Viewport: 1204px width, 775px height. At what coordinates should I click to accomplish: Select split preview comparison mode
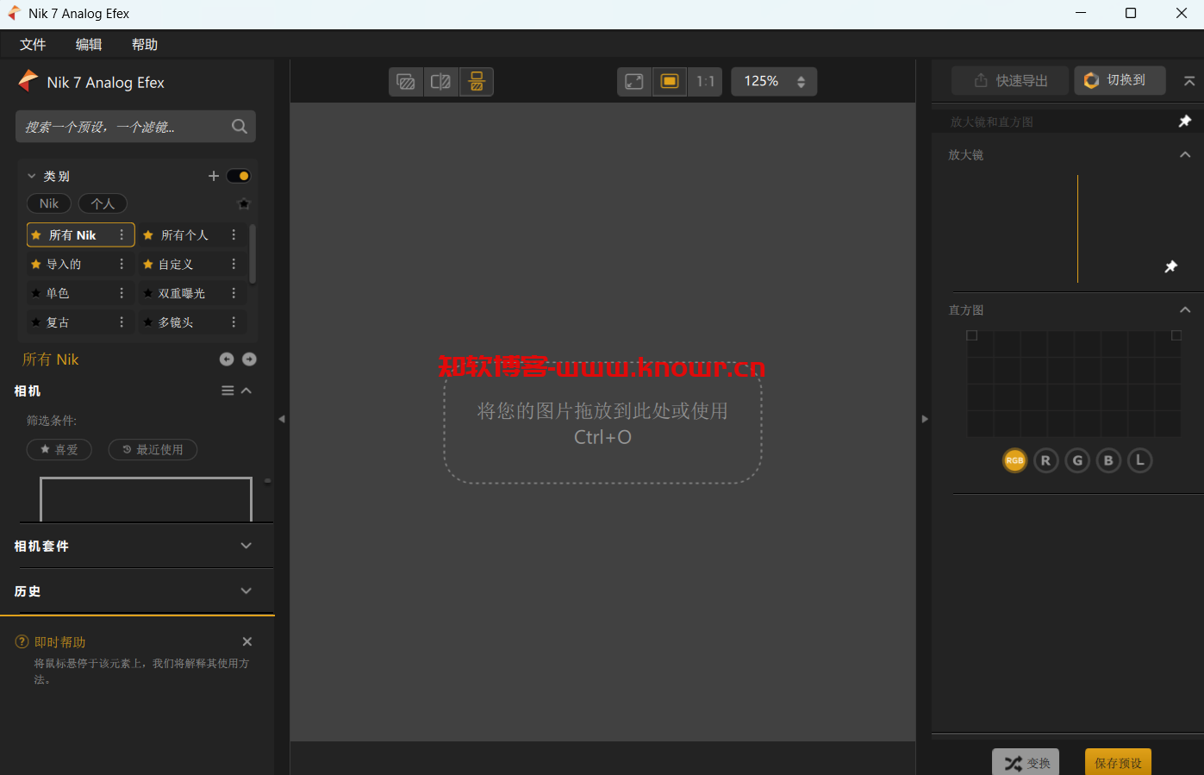(x=440, y=82)
